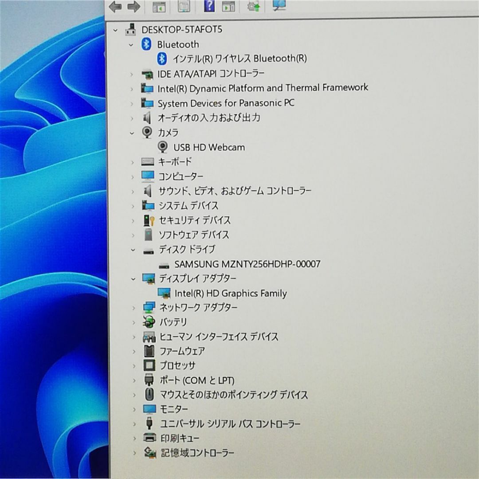Image resolution: width=479 pixels, height=479 pixels.
Task: Click the ファームウェア chip icon
Action: (149, 351)
